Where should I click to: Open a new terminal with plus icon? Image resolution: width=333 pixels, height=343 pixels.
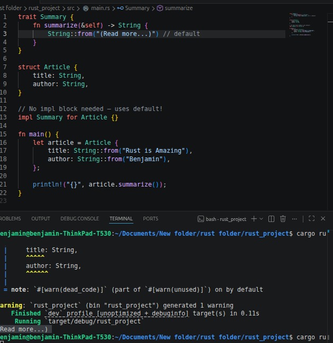[x=254, y=219]
